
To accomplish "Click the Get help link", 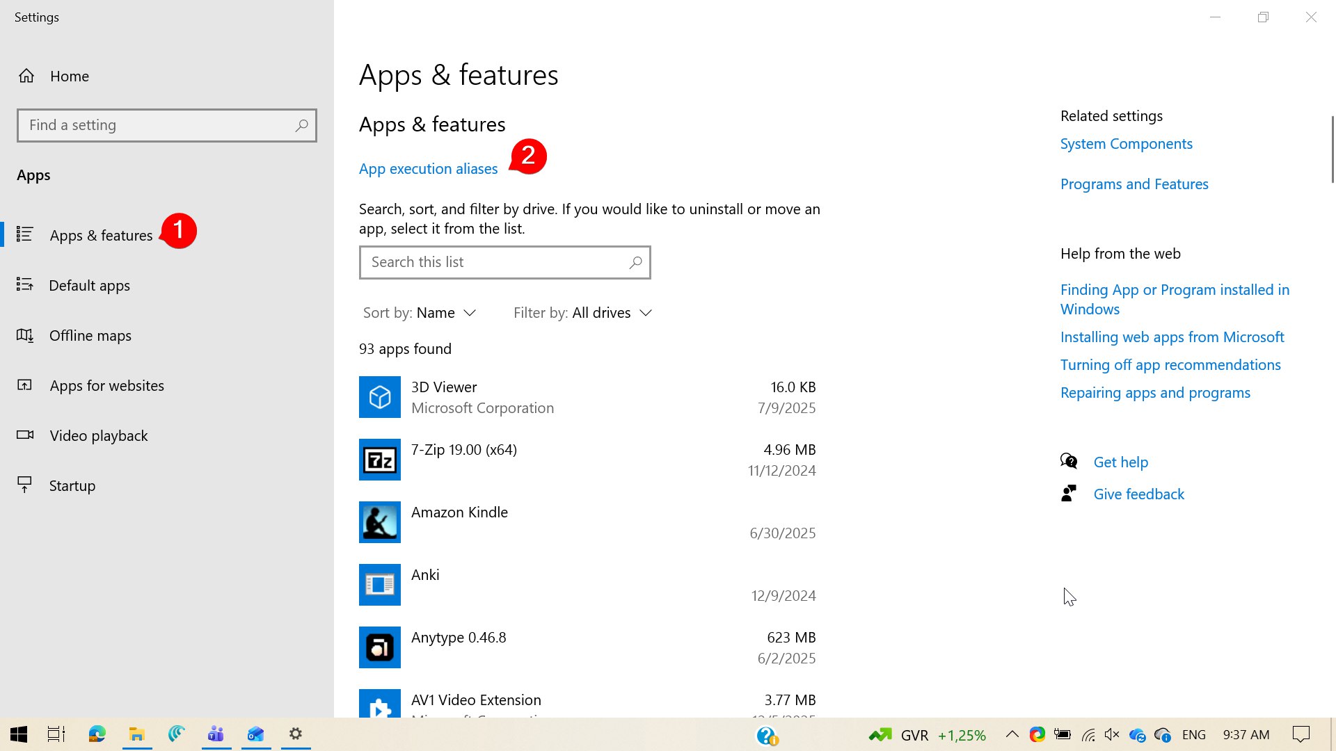I will coord(1120,462).
